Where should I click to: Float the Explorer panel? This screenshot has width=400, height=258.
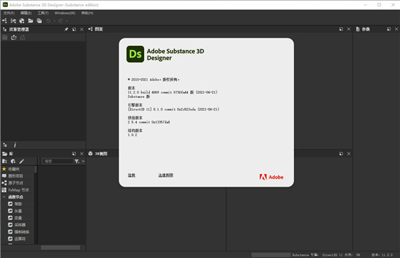(x=74, y=29)
